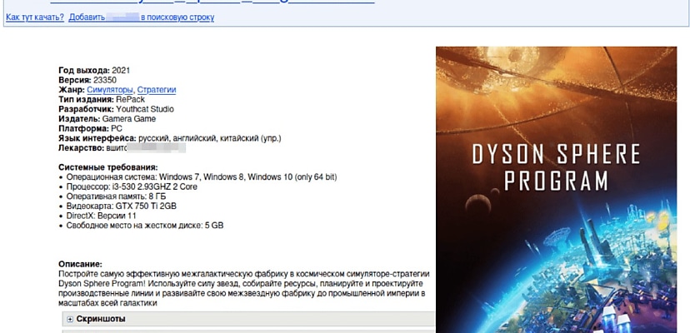Viewport: 690px width, 333px height.
Task: Open the Симуляторы genre link
Action: tap(109, 90)
